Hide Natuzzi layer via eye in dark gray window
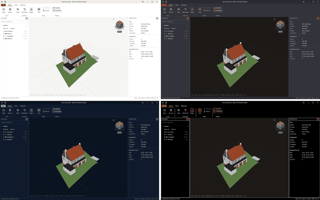320x200 pixels. pos(165,34)
